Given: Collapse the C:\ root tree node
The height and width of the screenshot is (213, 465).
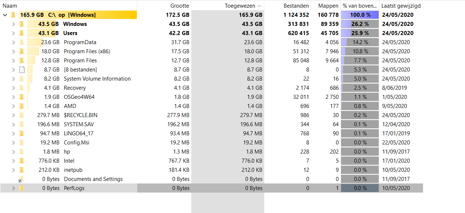Looking at the screenshot, I should [5, 15].
